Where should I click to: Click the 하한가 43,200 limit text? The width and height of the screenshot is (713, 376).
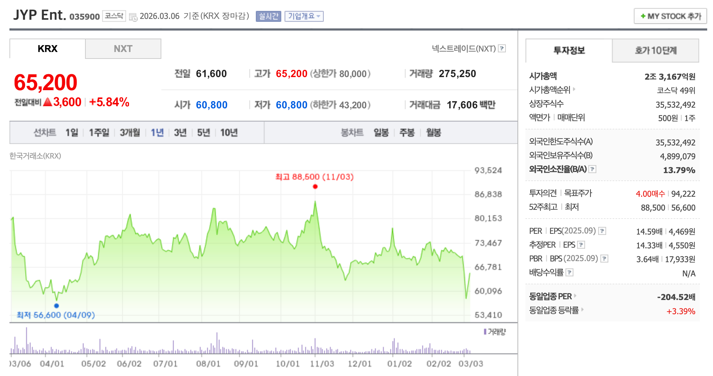(x=340, y=105)
